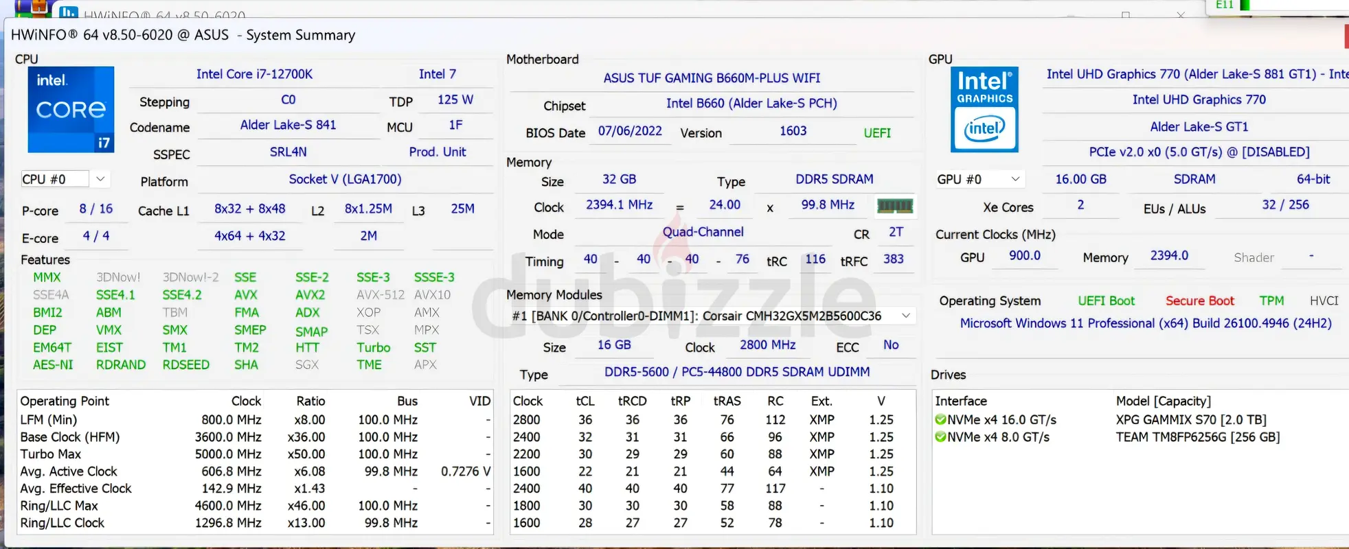Click the TPM status label
Screen dimensions: 1349x549
(1271, 301)
